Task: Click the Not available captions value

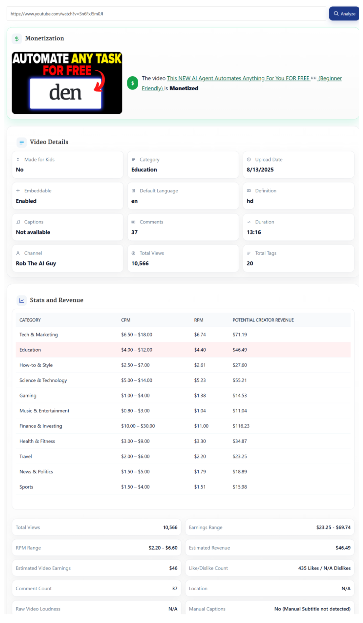Action: pos(33,232)
